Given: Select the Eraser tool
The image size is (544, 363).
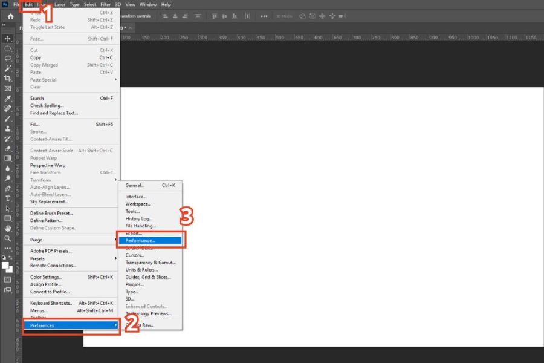Looking at the screenshot, I should tap(8, 148).
